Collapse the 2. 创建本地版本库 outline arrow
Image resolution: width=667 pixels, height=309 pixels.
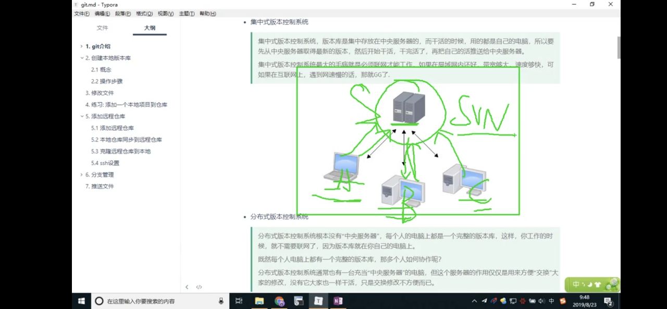tap(81, 58)
